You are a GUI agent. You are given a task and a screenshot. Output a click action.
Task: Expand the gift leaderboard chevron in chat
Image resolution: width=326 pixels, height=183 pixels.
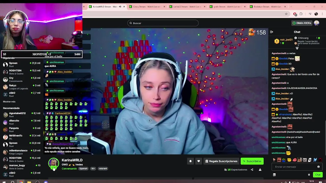click(297, 48)
